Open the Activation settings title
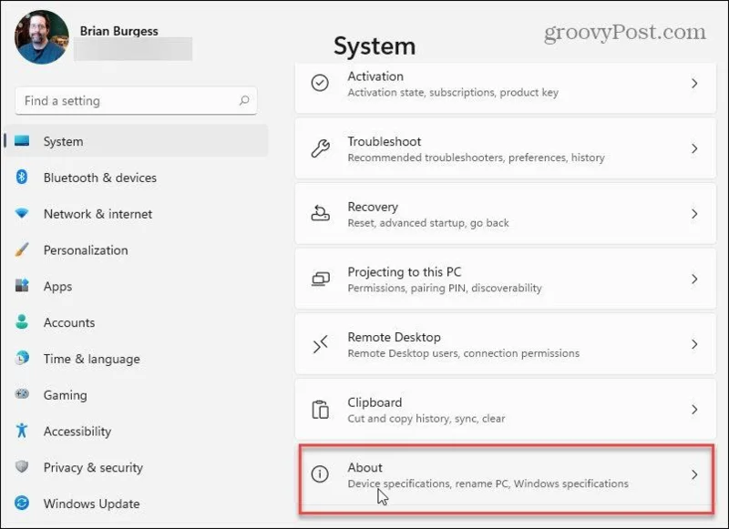Screen dimensions: 729x529 375,76
